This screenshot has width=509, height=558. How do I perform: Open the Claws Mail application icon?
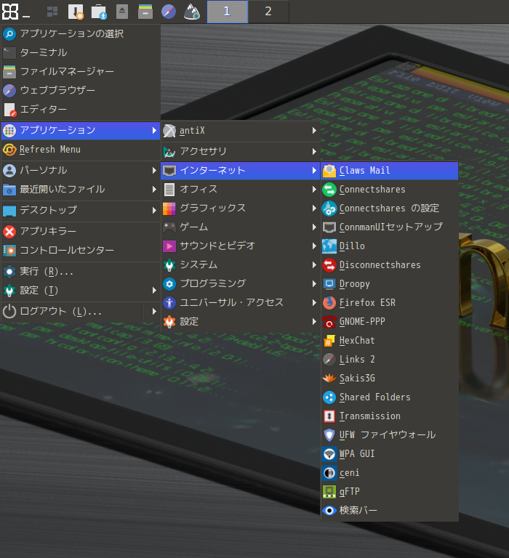tap(329, 171)
